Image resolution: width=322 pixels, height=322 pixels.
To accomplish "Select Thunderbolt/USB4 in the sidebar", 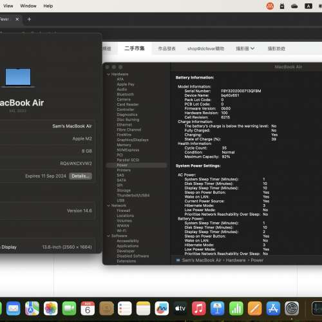I will tap(133, 195).
